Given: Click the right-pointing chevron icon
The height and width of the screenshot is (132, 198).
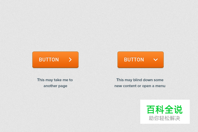Looking at the screenshot, I should (70, 60).
